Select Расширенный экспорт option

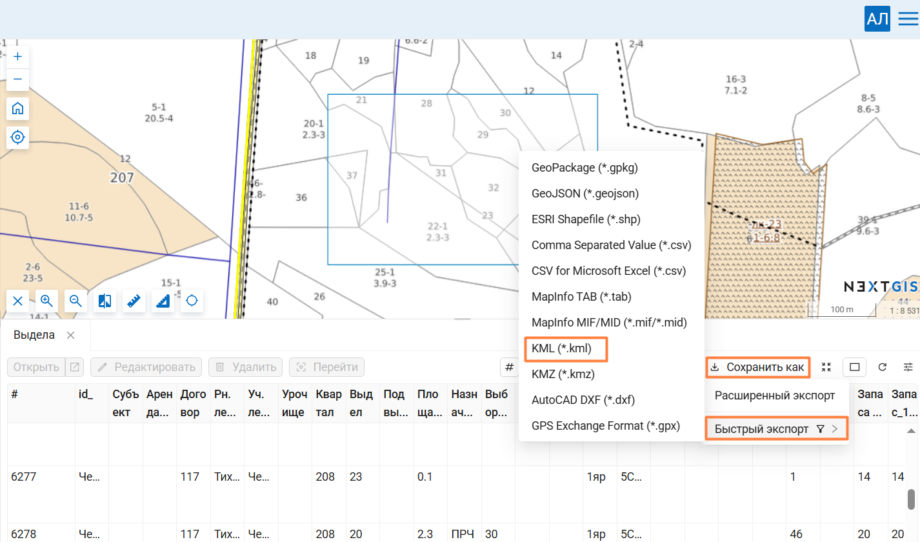pyautogui.click(x=775, y=396)
